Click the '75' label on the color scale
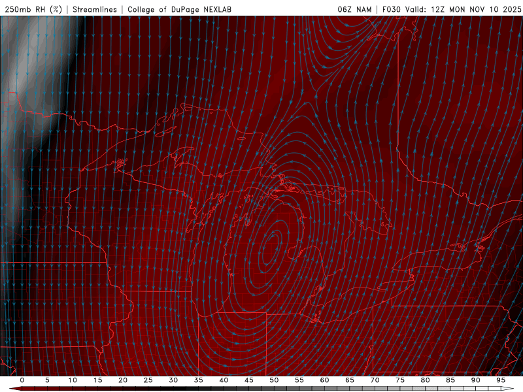Viewport: 523px width, 392px height. tap(400, 380)
